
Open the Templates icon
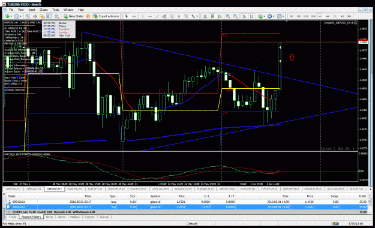tap(279, 16)
